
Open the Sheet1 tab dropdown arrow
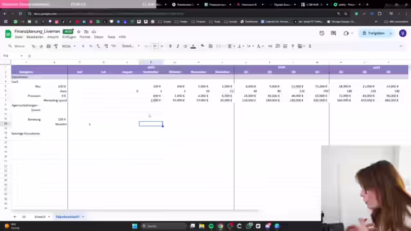49,217
